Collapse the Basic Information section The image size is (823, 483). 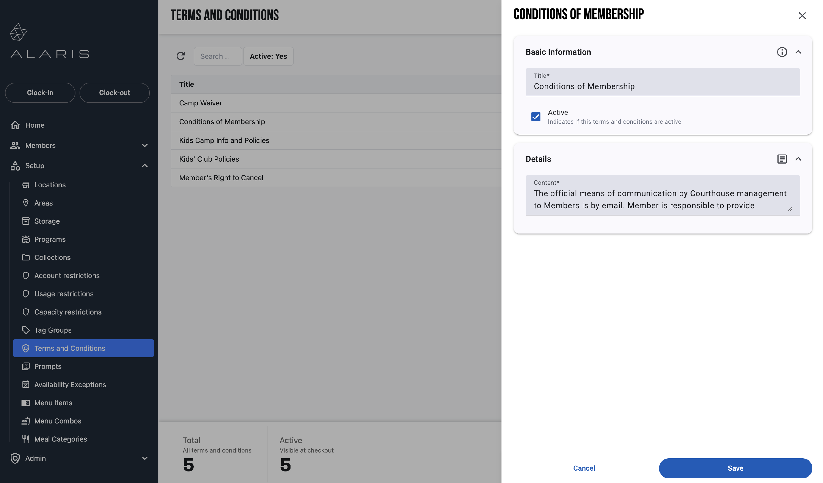tap(798, 52)
